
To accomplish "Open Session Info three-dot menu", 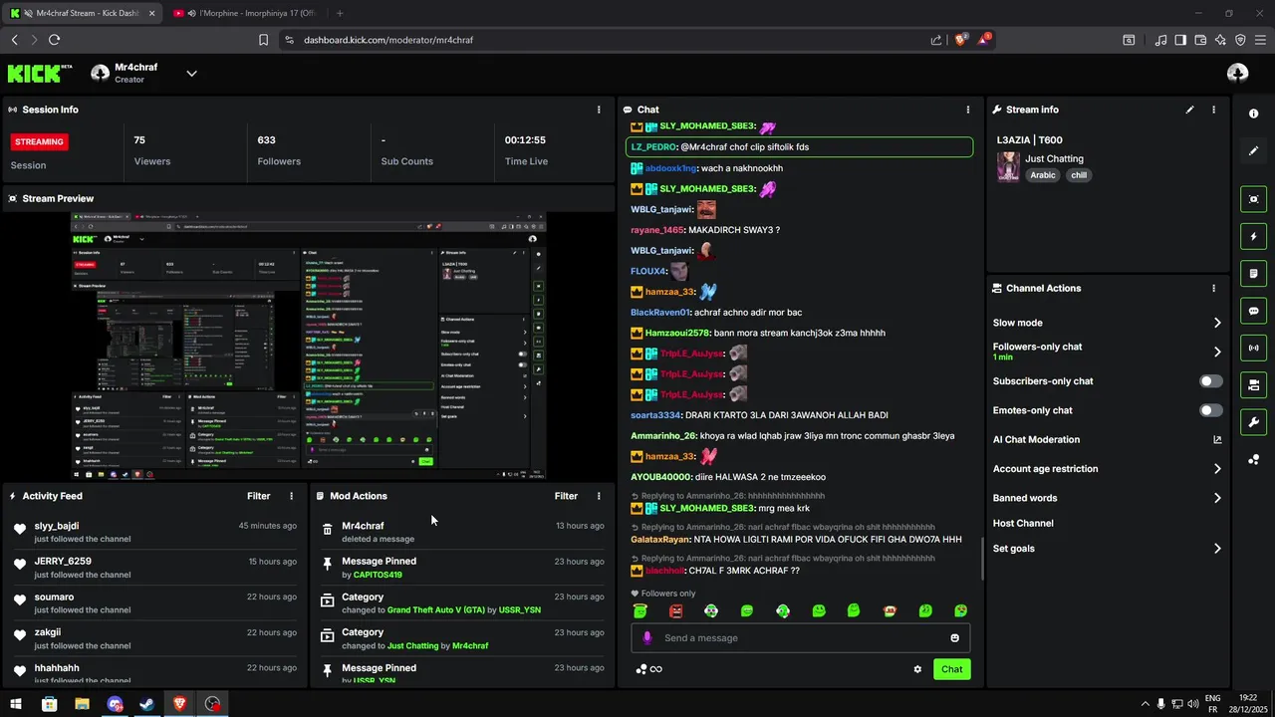I will pyautogui.click(x=599, y=110).
